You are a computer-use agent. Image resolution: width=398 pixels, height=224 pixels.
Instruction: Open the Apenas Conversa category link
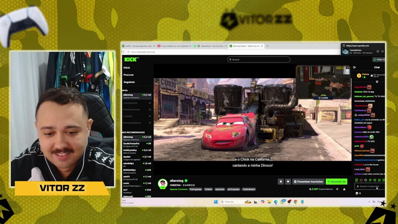(179, 189)
